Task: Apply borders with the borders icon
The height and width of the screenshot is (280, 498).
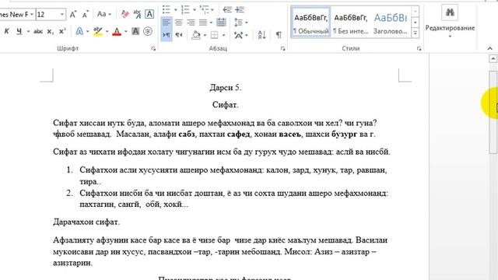Action: [x=215, y=34]
